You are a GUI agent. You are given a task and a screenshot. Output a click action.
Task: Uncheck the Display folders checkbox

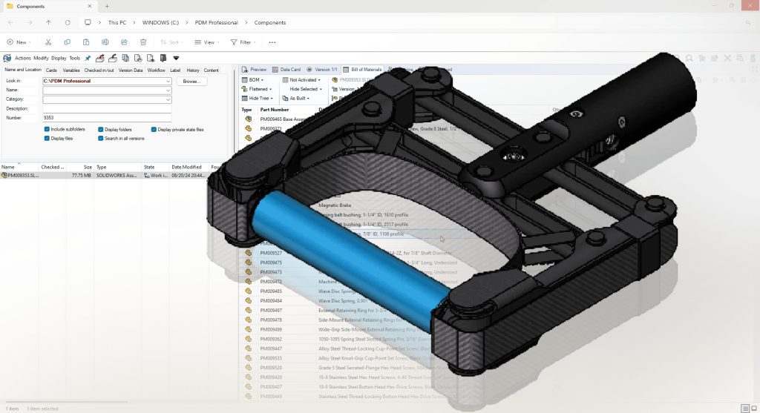pyautogui.click(x=100, y=129)
